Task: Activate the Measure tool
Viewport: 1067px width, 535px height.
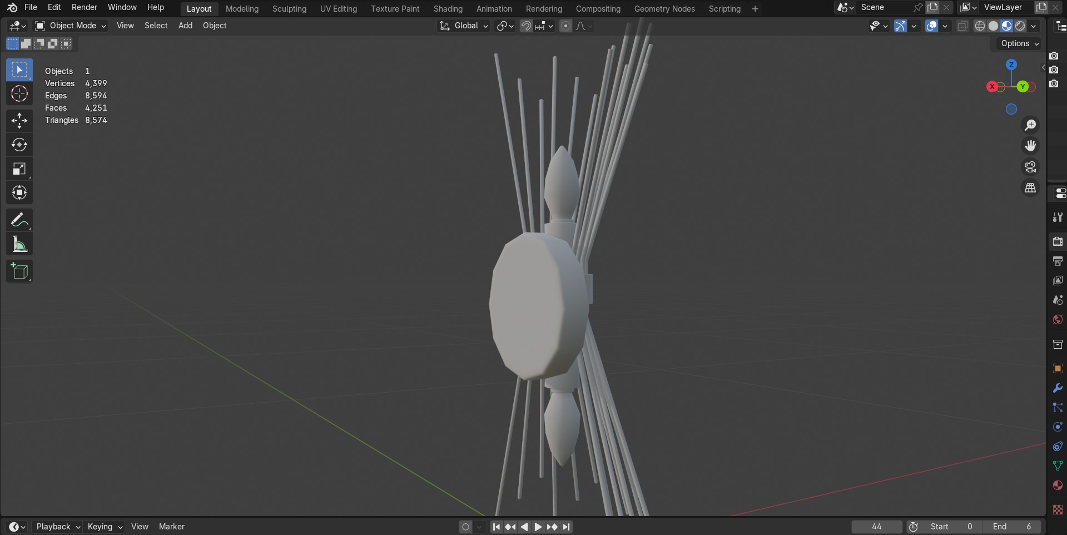Action: [x=19, y=244]
